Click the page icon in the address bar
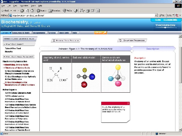 tap(11, 15)
